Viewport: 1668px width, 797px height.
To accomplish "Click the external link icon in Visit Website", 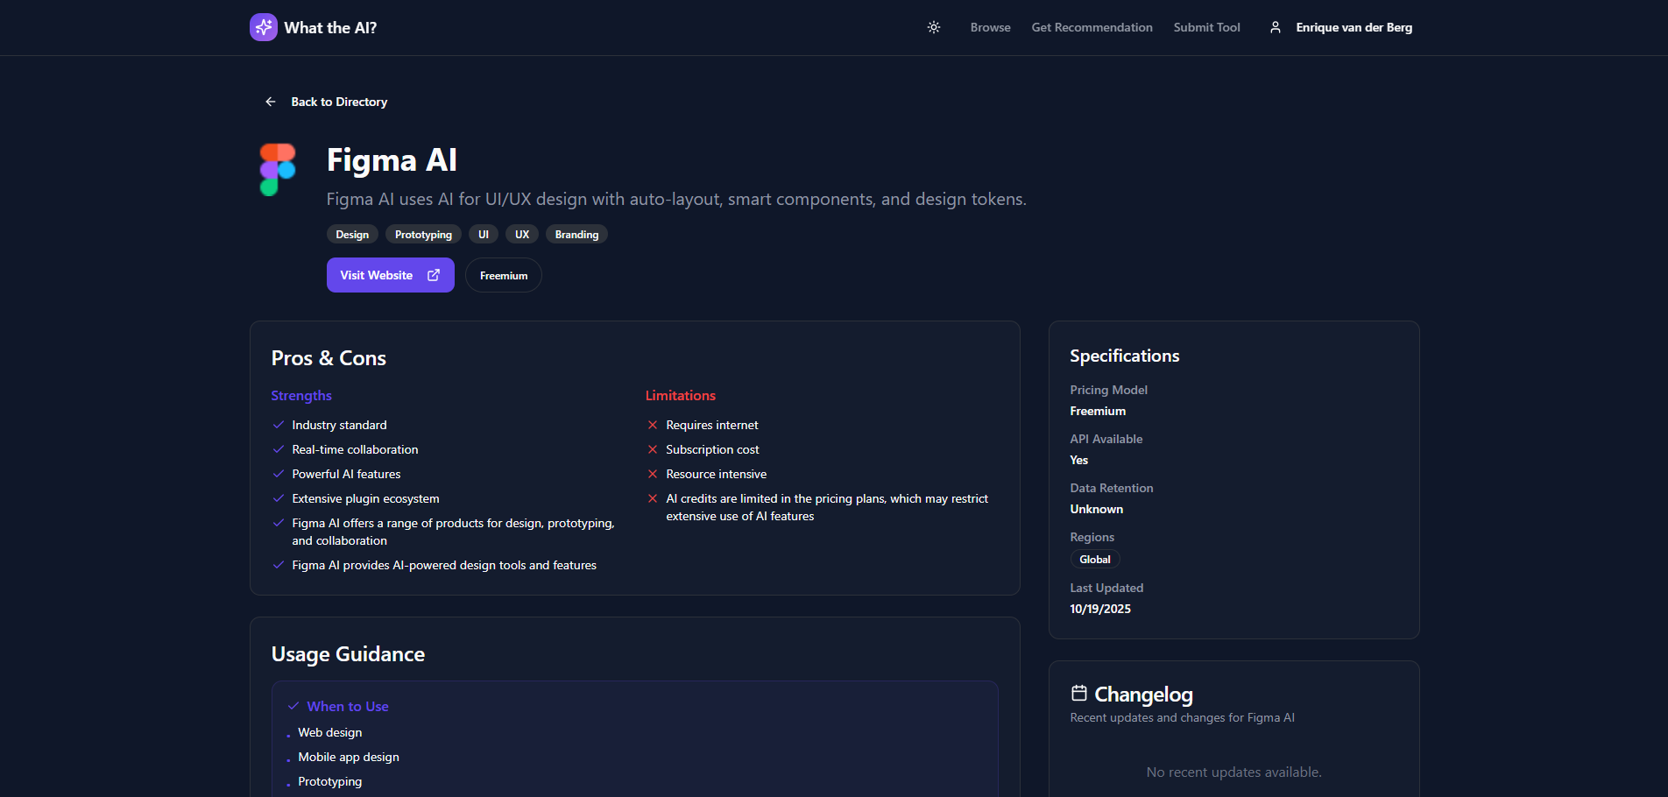I will point(433,274).
